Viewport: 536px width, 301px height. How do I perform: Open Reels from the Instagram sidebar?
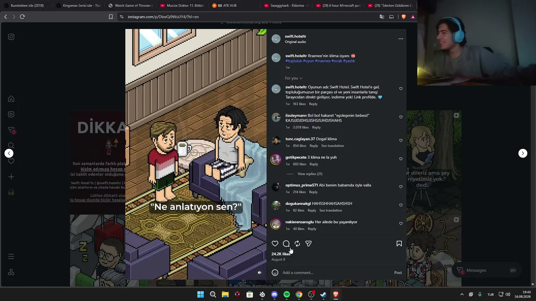(x=11, y=114)
